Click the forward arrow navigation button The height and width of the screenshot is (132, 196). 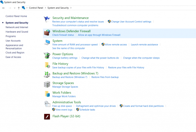(x=10, y=8)
